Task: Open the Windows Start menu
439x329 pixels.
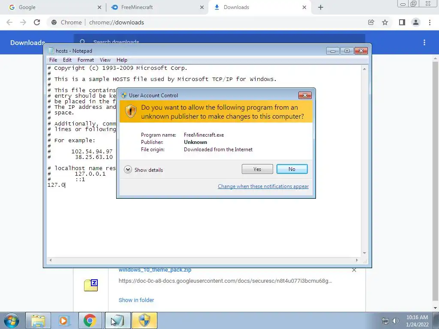Action: [x=12, y=320]
